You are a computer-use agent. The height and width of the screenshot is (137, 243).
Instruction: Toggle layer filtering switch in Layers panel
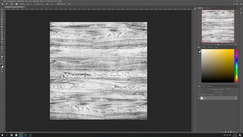click(x=228, y=89)
